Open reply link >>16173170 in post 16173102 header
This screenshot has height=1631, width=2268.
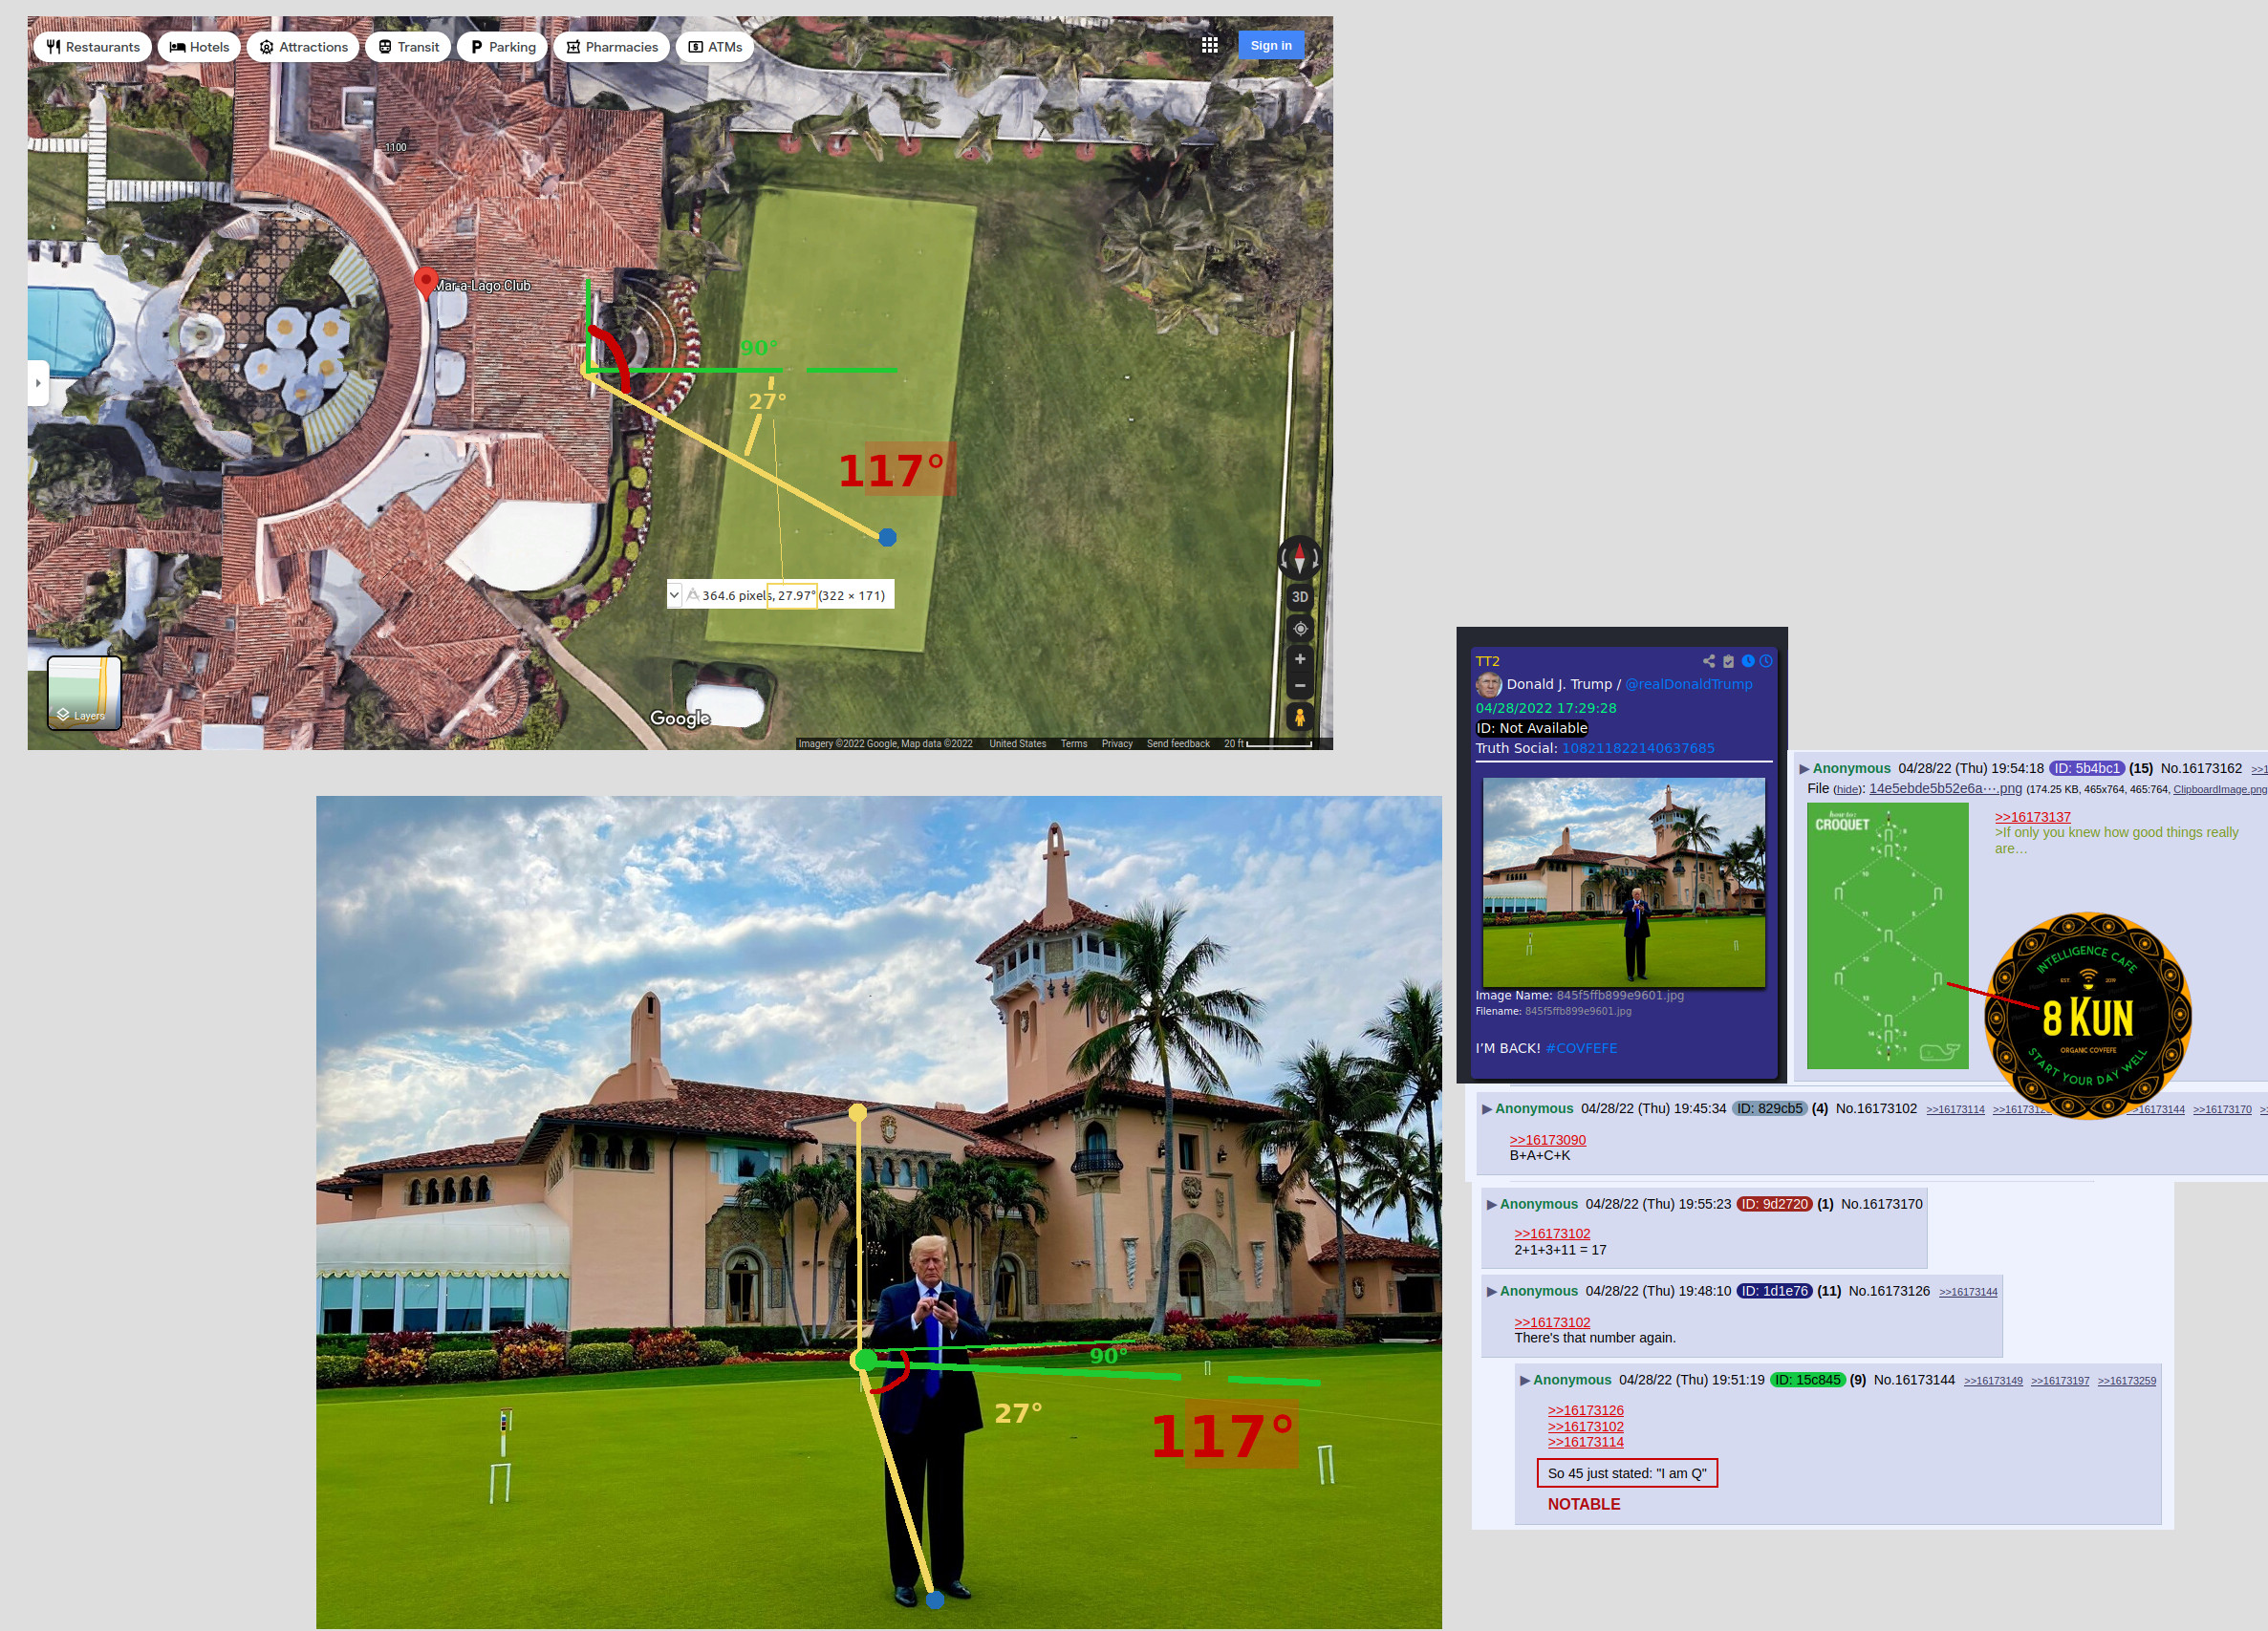[2222, 1110]
